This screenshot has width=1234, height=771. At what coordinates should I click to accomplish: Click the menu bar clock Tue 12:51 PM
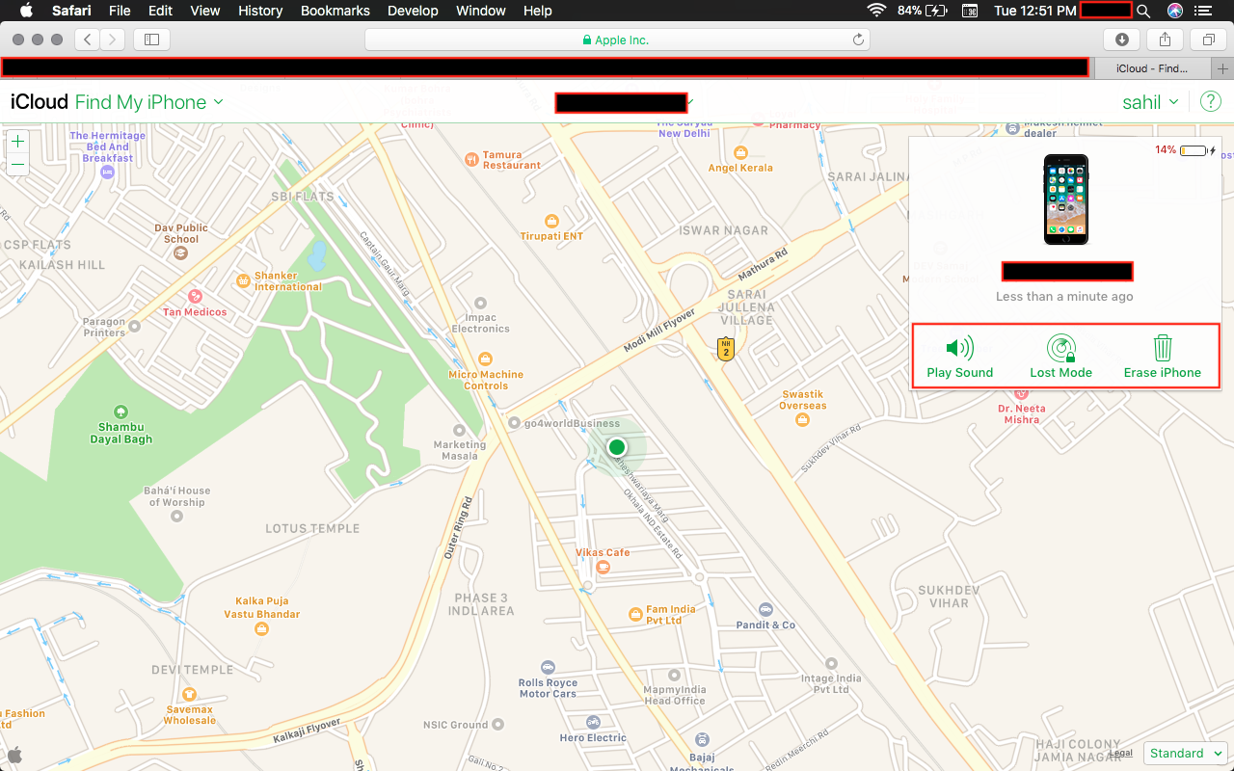pos(1034,11)
